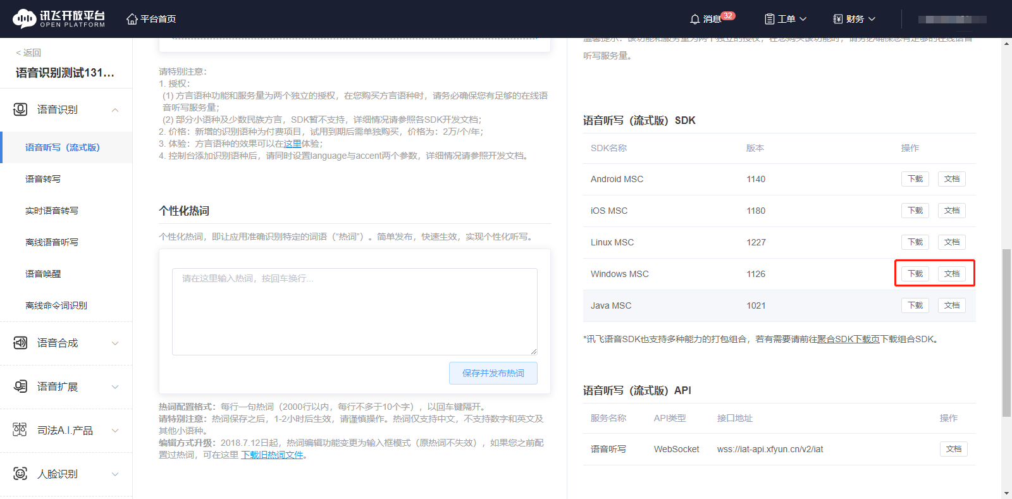Download the iOS MSC SDK

(x=915, y=211)
